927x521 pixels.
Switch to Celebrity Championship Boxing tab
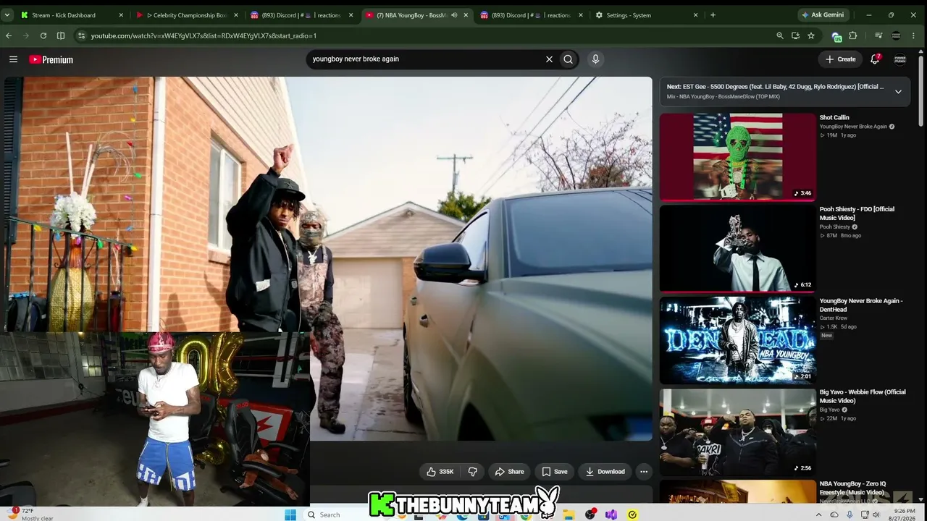[x=188, y=15]
